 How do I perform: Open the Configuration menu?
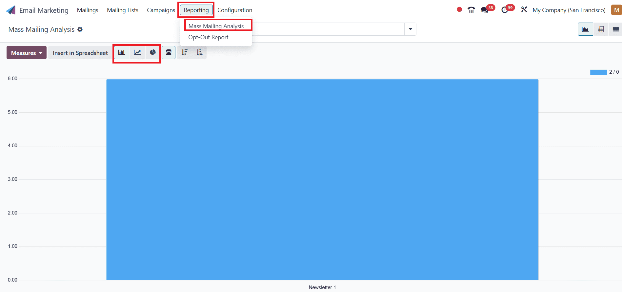point(235,10)
